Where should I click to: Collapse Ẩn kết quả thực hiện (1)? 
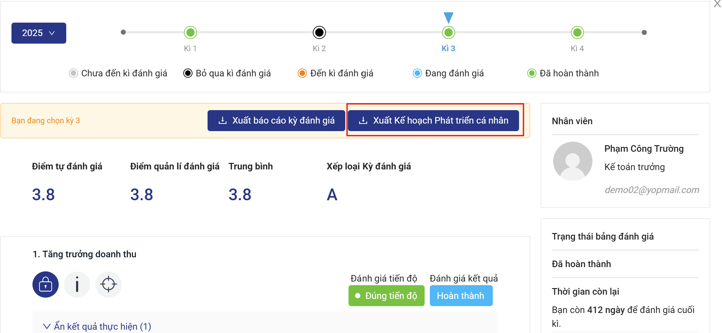pyautogui.click(x=97, y=326)
